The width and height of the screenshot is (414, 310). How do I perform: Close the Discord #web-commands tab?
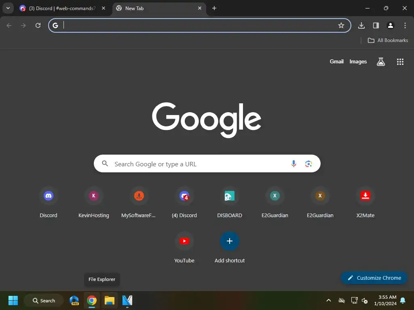tap(103, 8)
